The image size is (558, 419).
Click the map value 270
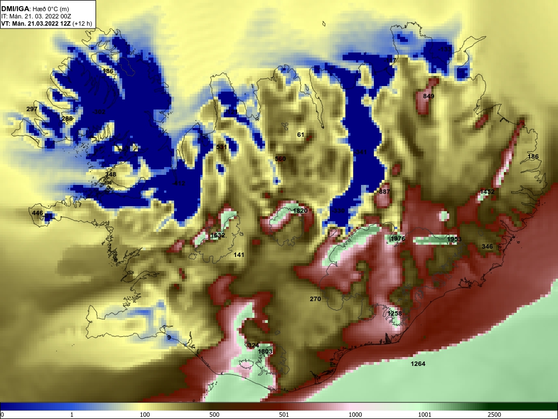tap(315, 299)
